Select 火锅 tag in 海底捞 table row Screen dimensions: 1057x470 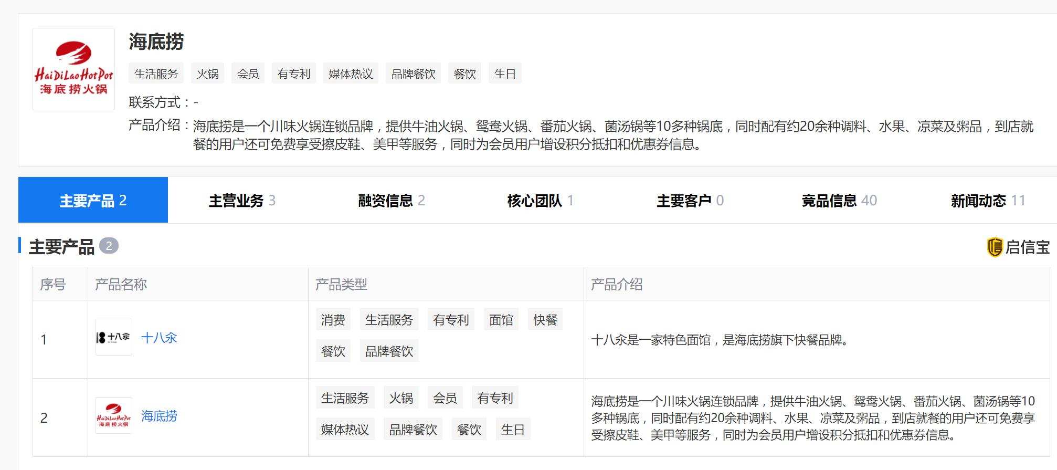click(x=401, y=398)
